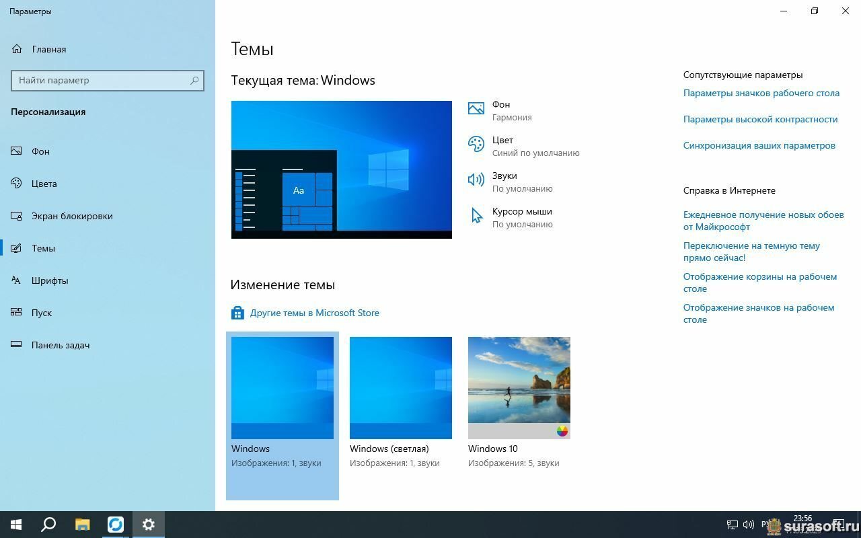Open Синхронизация ваших параметров
This screenshot has width=861, height=538.
tap(759, 145)
